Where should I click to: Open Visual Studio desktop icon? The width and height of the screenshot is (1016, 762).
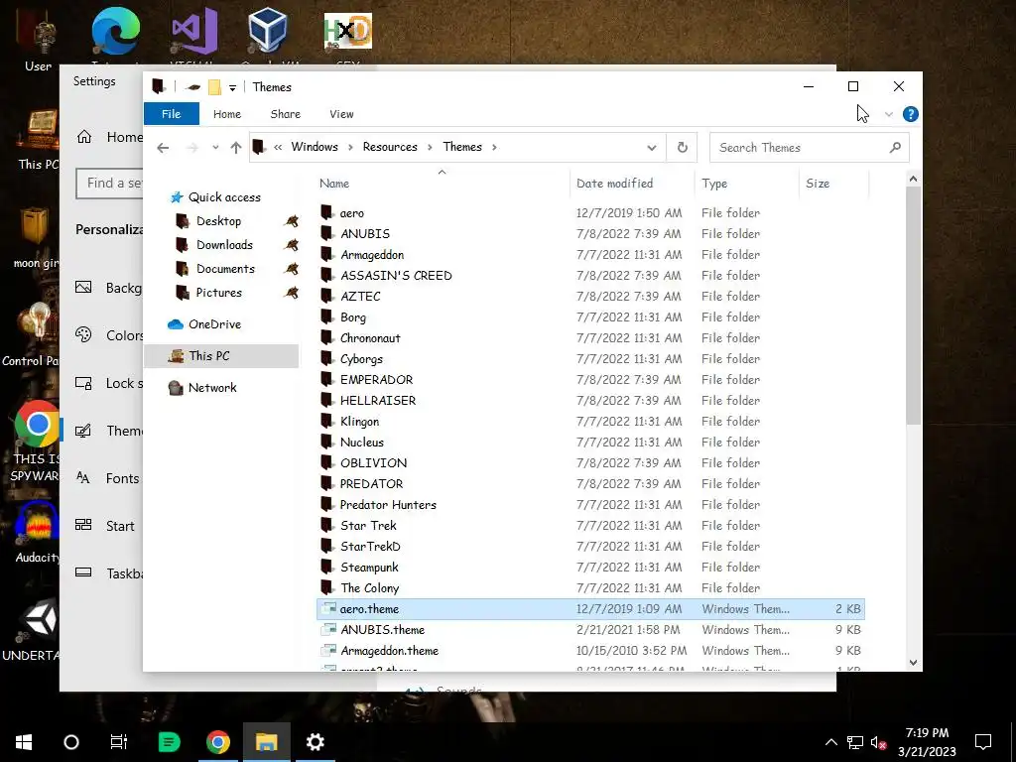coord(193,31)
